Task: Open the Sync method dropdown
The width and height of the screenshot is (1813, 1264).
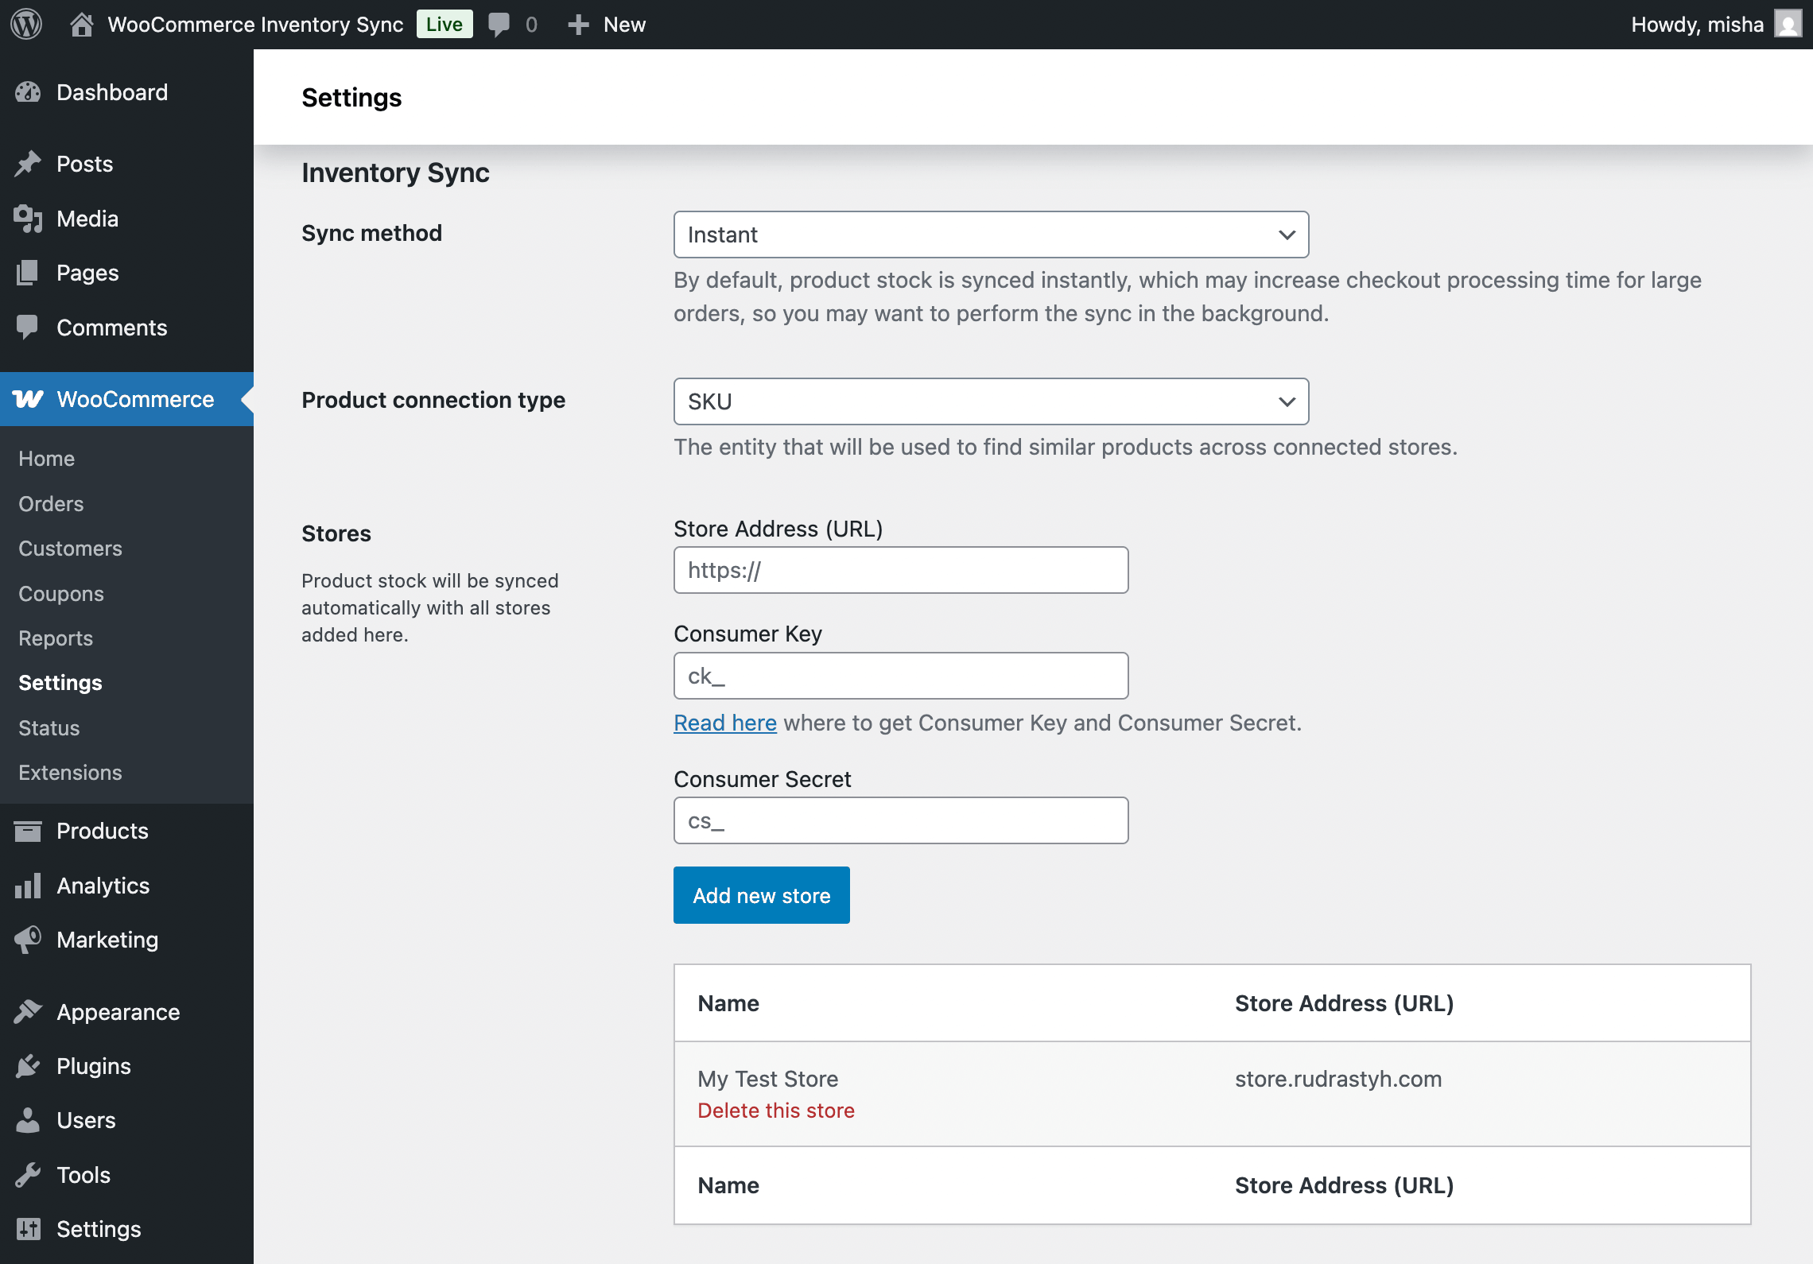Action: click(991, 235)
